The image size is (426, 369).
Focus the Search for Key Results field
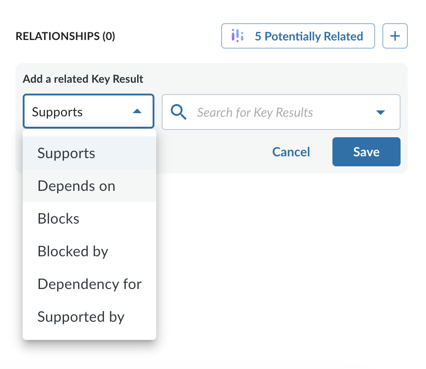click(281, 112)
